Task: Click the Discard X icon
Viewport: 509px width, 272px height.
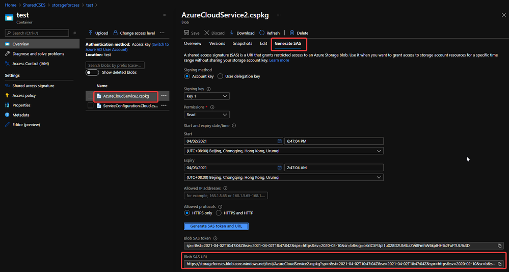Action: [x=207, y=33]
